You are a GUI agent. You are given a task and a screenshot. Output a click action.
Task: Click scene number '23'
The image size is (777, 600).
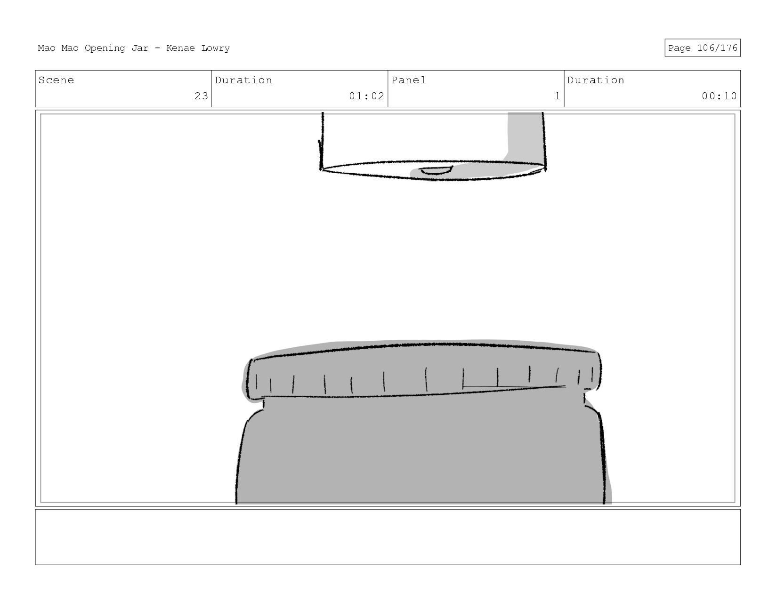pos(201,96)
